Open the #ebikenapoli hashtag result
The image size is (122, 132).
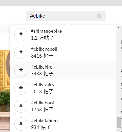(63, 52)
